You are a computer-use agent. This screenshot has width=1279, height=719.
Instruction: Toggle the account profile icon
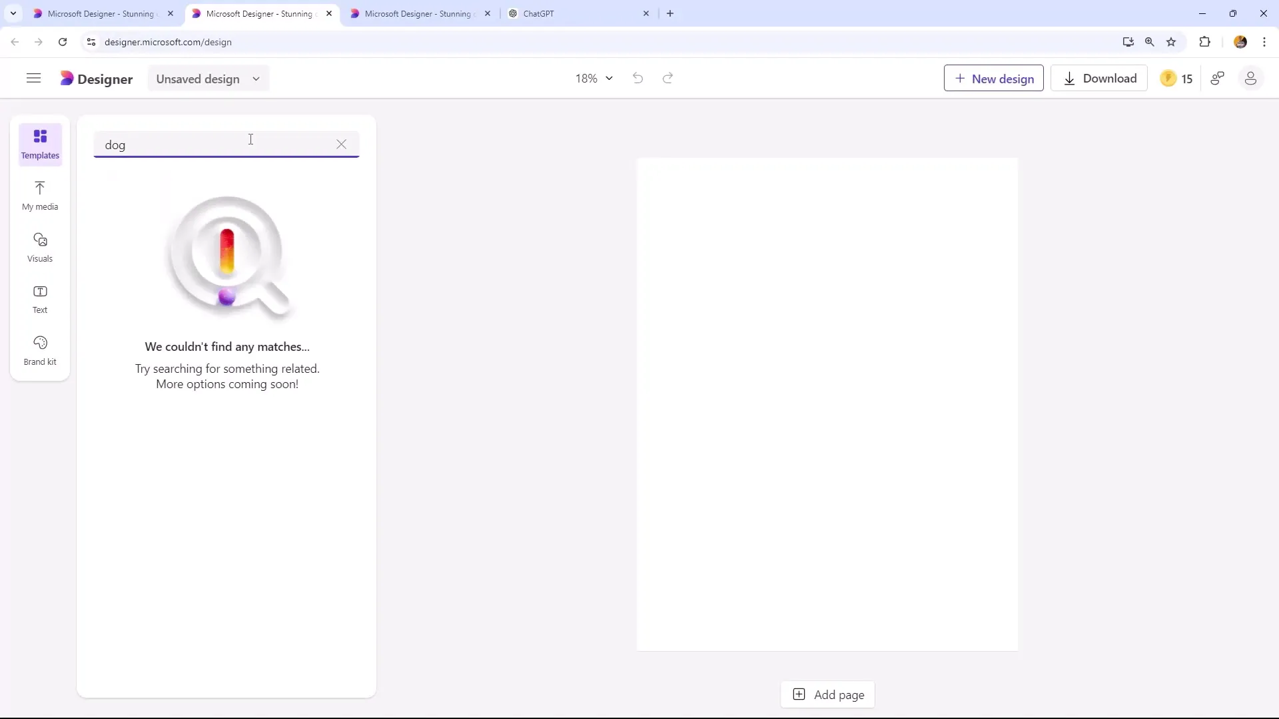click(x=1251, y=78)
